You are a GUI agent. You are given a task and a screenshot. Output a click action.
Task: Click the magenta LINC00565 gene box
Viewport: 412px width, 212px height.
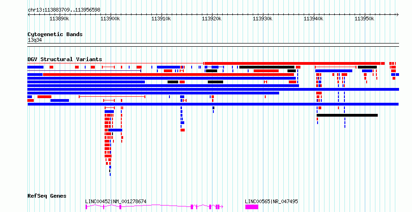(252, 207)
